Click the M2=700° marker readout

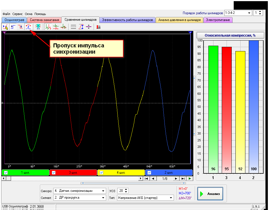185,193
